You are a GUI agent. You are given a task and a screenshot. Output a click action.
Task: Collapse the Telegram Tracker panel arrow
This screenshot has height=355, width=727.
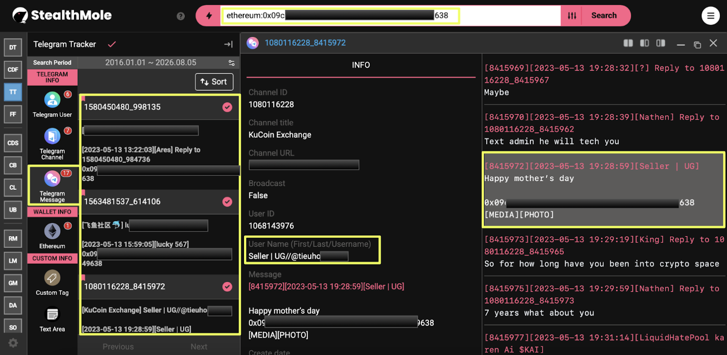click(228, 44)
